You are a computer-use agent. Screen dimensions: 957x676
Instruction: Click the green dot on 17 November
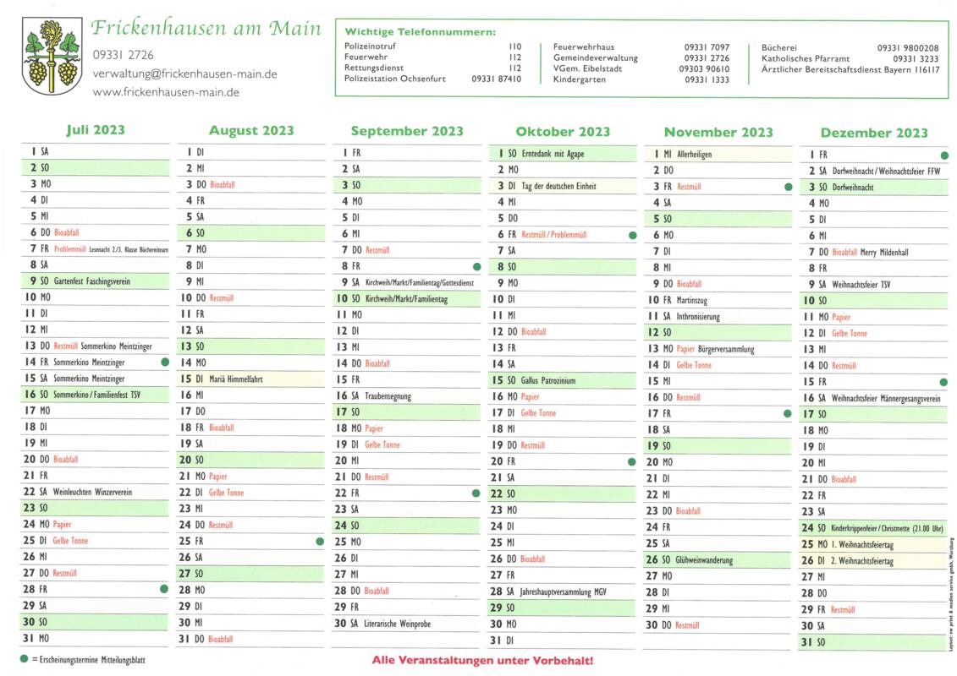[x=787, y=413]
